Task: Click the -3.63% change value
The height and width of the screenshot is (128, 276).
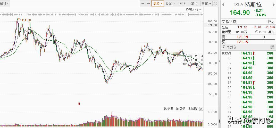Action: click(x=260, y=15)
